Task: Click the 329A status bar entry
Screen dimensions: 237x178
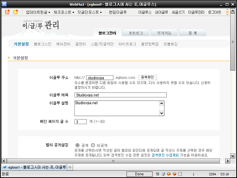Action: [x=212, y=174]
